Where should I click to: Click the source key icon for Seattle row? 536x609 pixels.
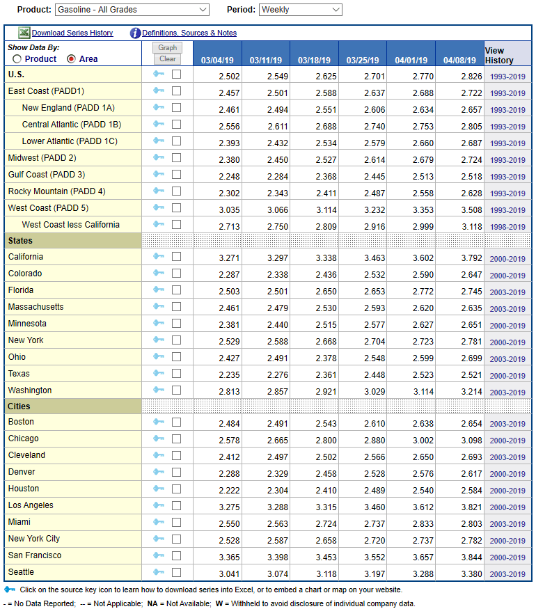click(159, 572)
